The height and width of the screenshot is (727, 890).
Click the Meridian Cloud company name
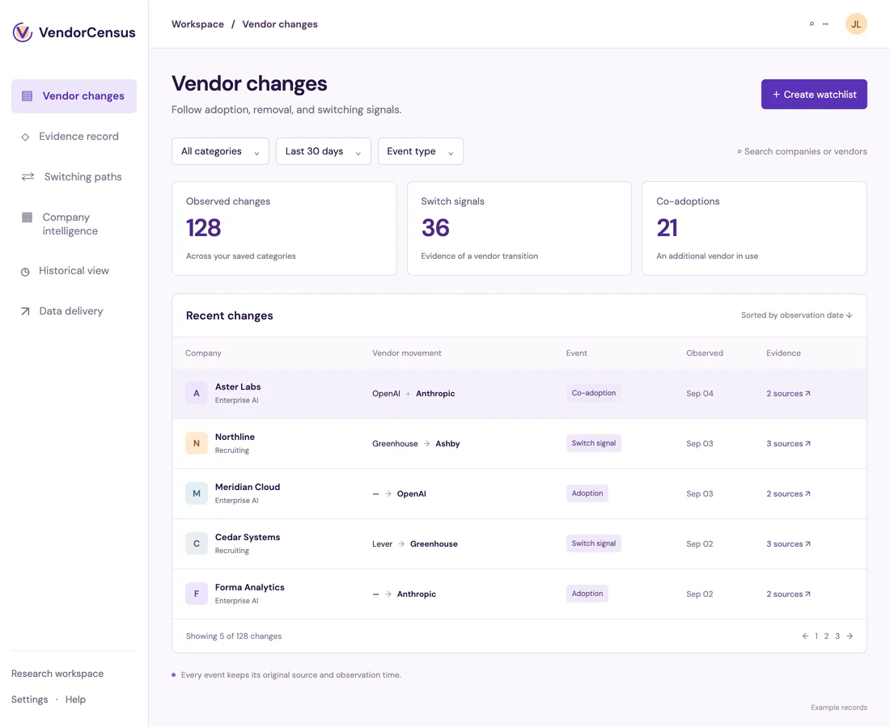tap(248, 487)
